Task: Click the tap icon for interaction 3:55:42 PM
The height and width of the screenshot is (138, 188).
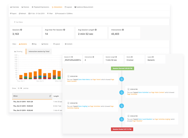Action: pos(122,119)
